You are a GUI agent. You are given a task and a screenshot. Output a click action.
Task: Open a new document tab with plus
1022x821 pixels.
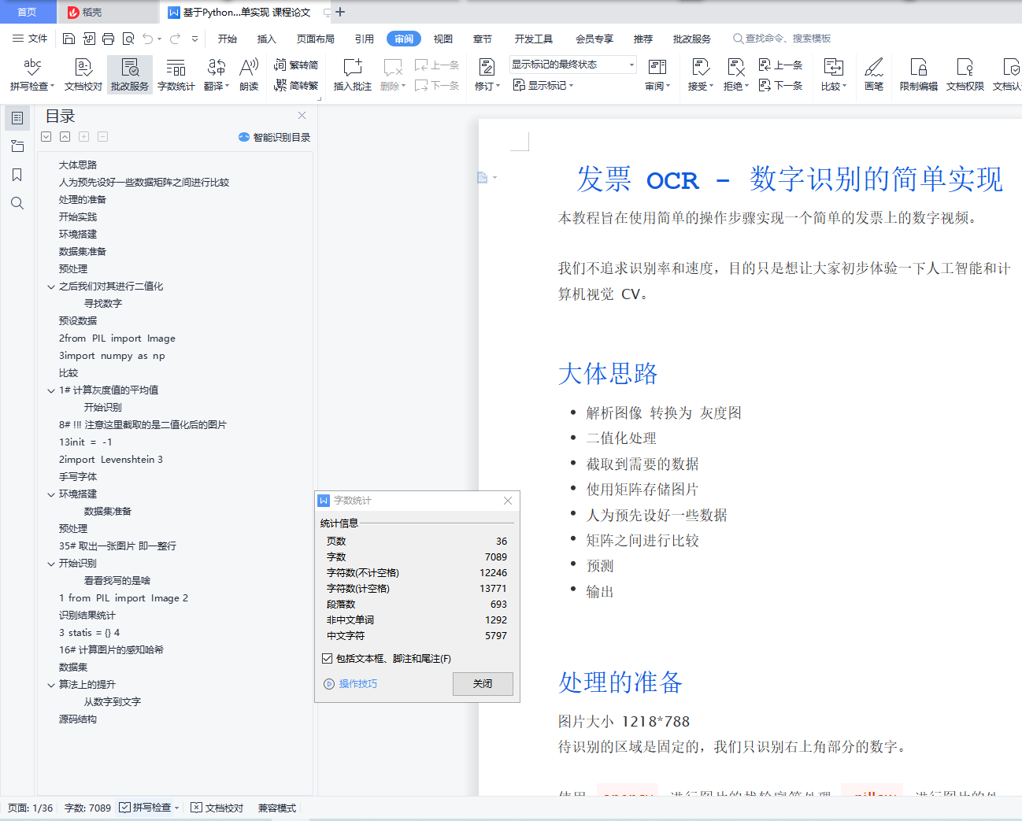340,12
